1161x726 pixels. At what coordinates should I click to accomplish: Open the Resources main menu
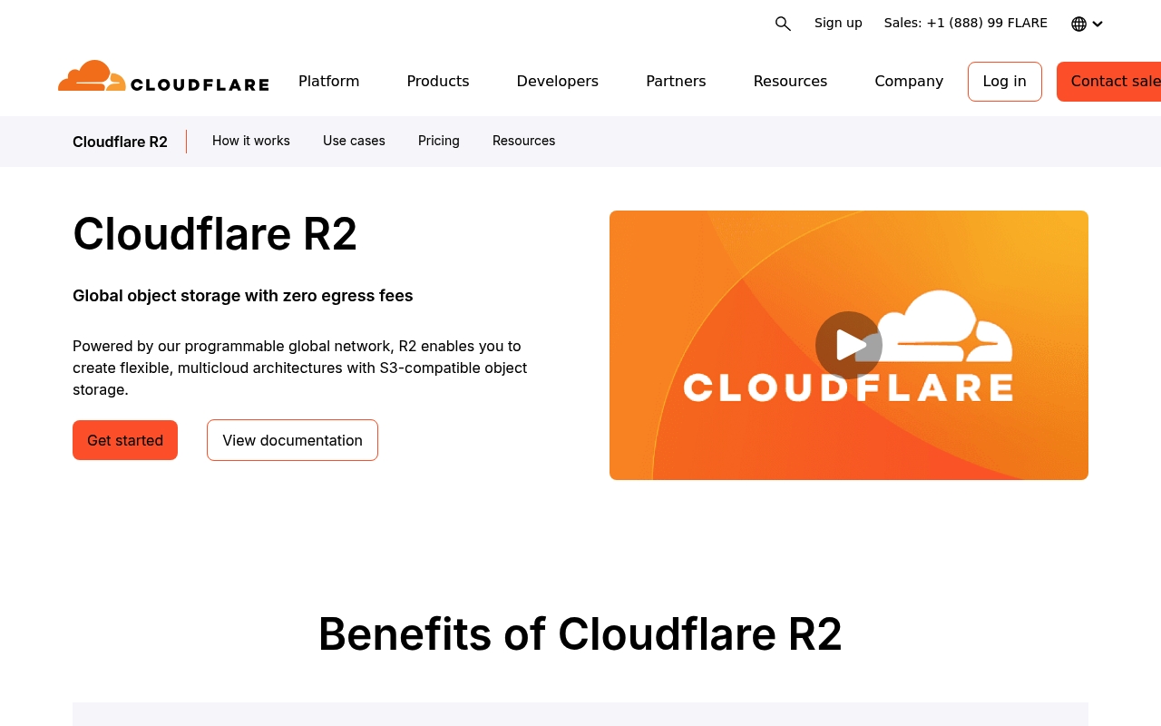(790, 81)
